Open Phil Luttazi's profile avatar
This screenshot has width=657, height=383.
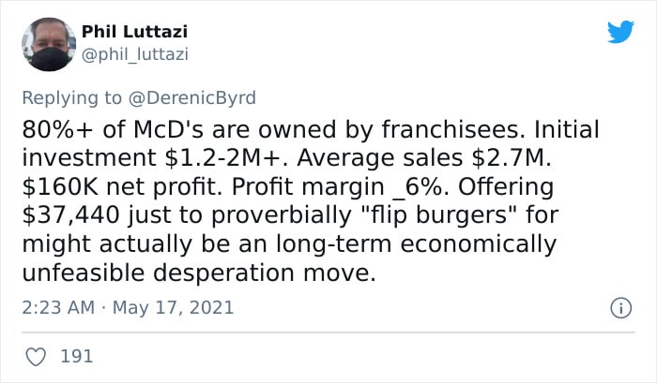click(49, 44)
